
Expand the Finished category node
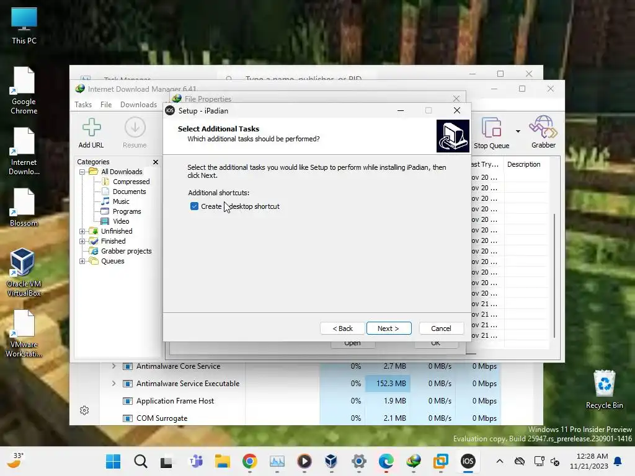pyautogui.click(x=82, y=241)
